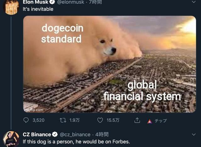Like the tweet with heart icon
This screenshot has height=147, width=201.
tap(100, 120)
